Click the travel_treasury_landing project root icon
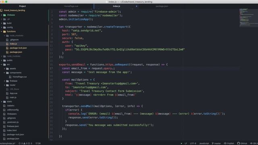258x145 pixels. (2, 10)
